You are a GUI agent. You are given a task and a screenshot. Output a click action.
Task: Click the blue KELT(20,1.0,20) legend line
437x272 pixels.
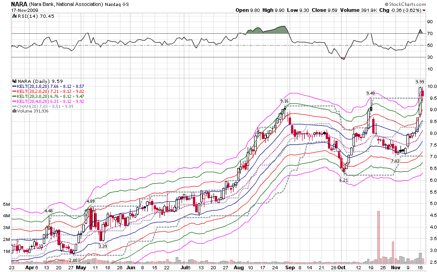pos(14,87)
